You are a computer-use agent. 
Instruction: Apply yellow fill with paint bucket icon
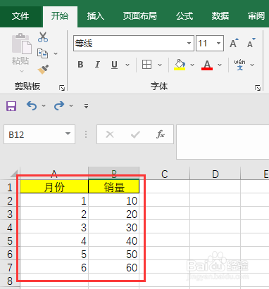[x=180, y=65]
